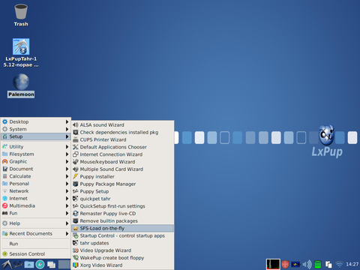This screenshot has width=360, height=270.
Task: Open the Trash desktop icon
Action: [x=21, y=15]
